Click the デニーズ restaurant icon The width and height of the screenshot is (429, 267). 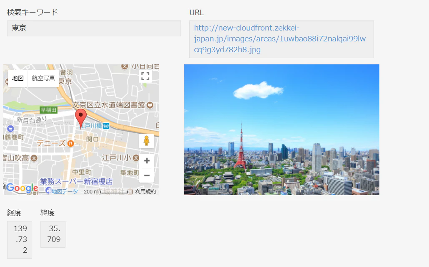[x=70, y=143]
